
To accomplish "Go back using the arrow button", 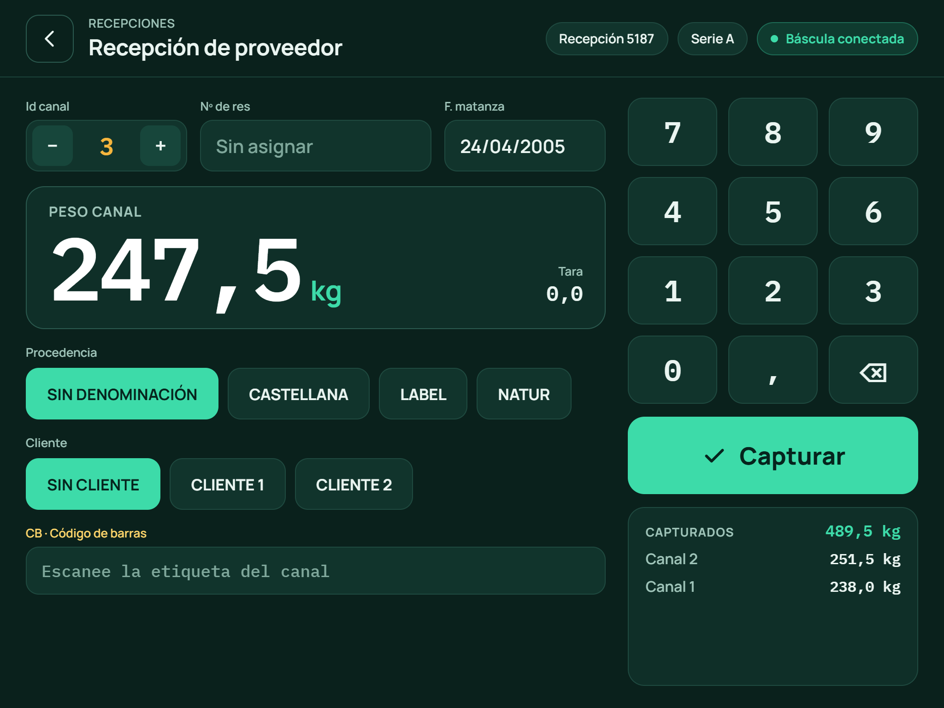I will coord(50,39).
